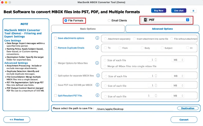203x126 pixels.
Task: Enable Split Resultant PST File checkbox
Action: 55,96
